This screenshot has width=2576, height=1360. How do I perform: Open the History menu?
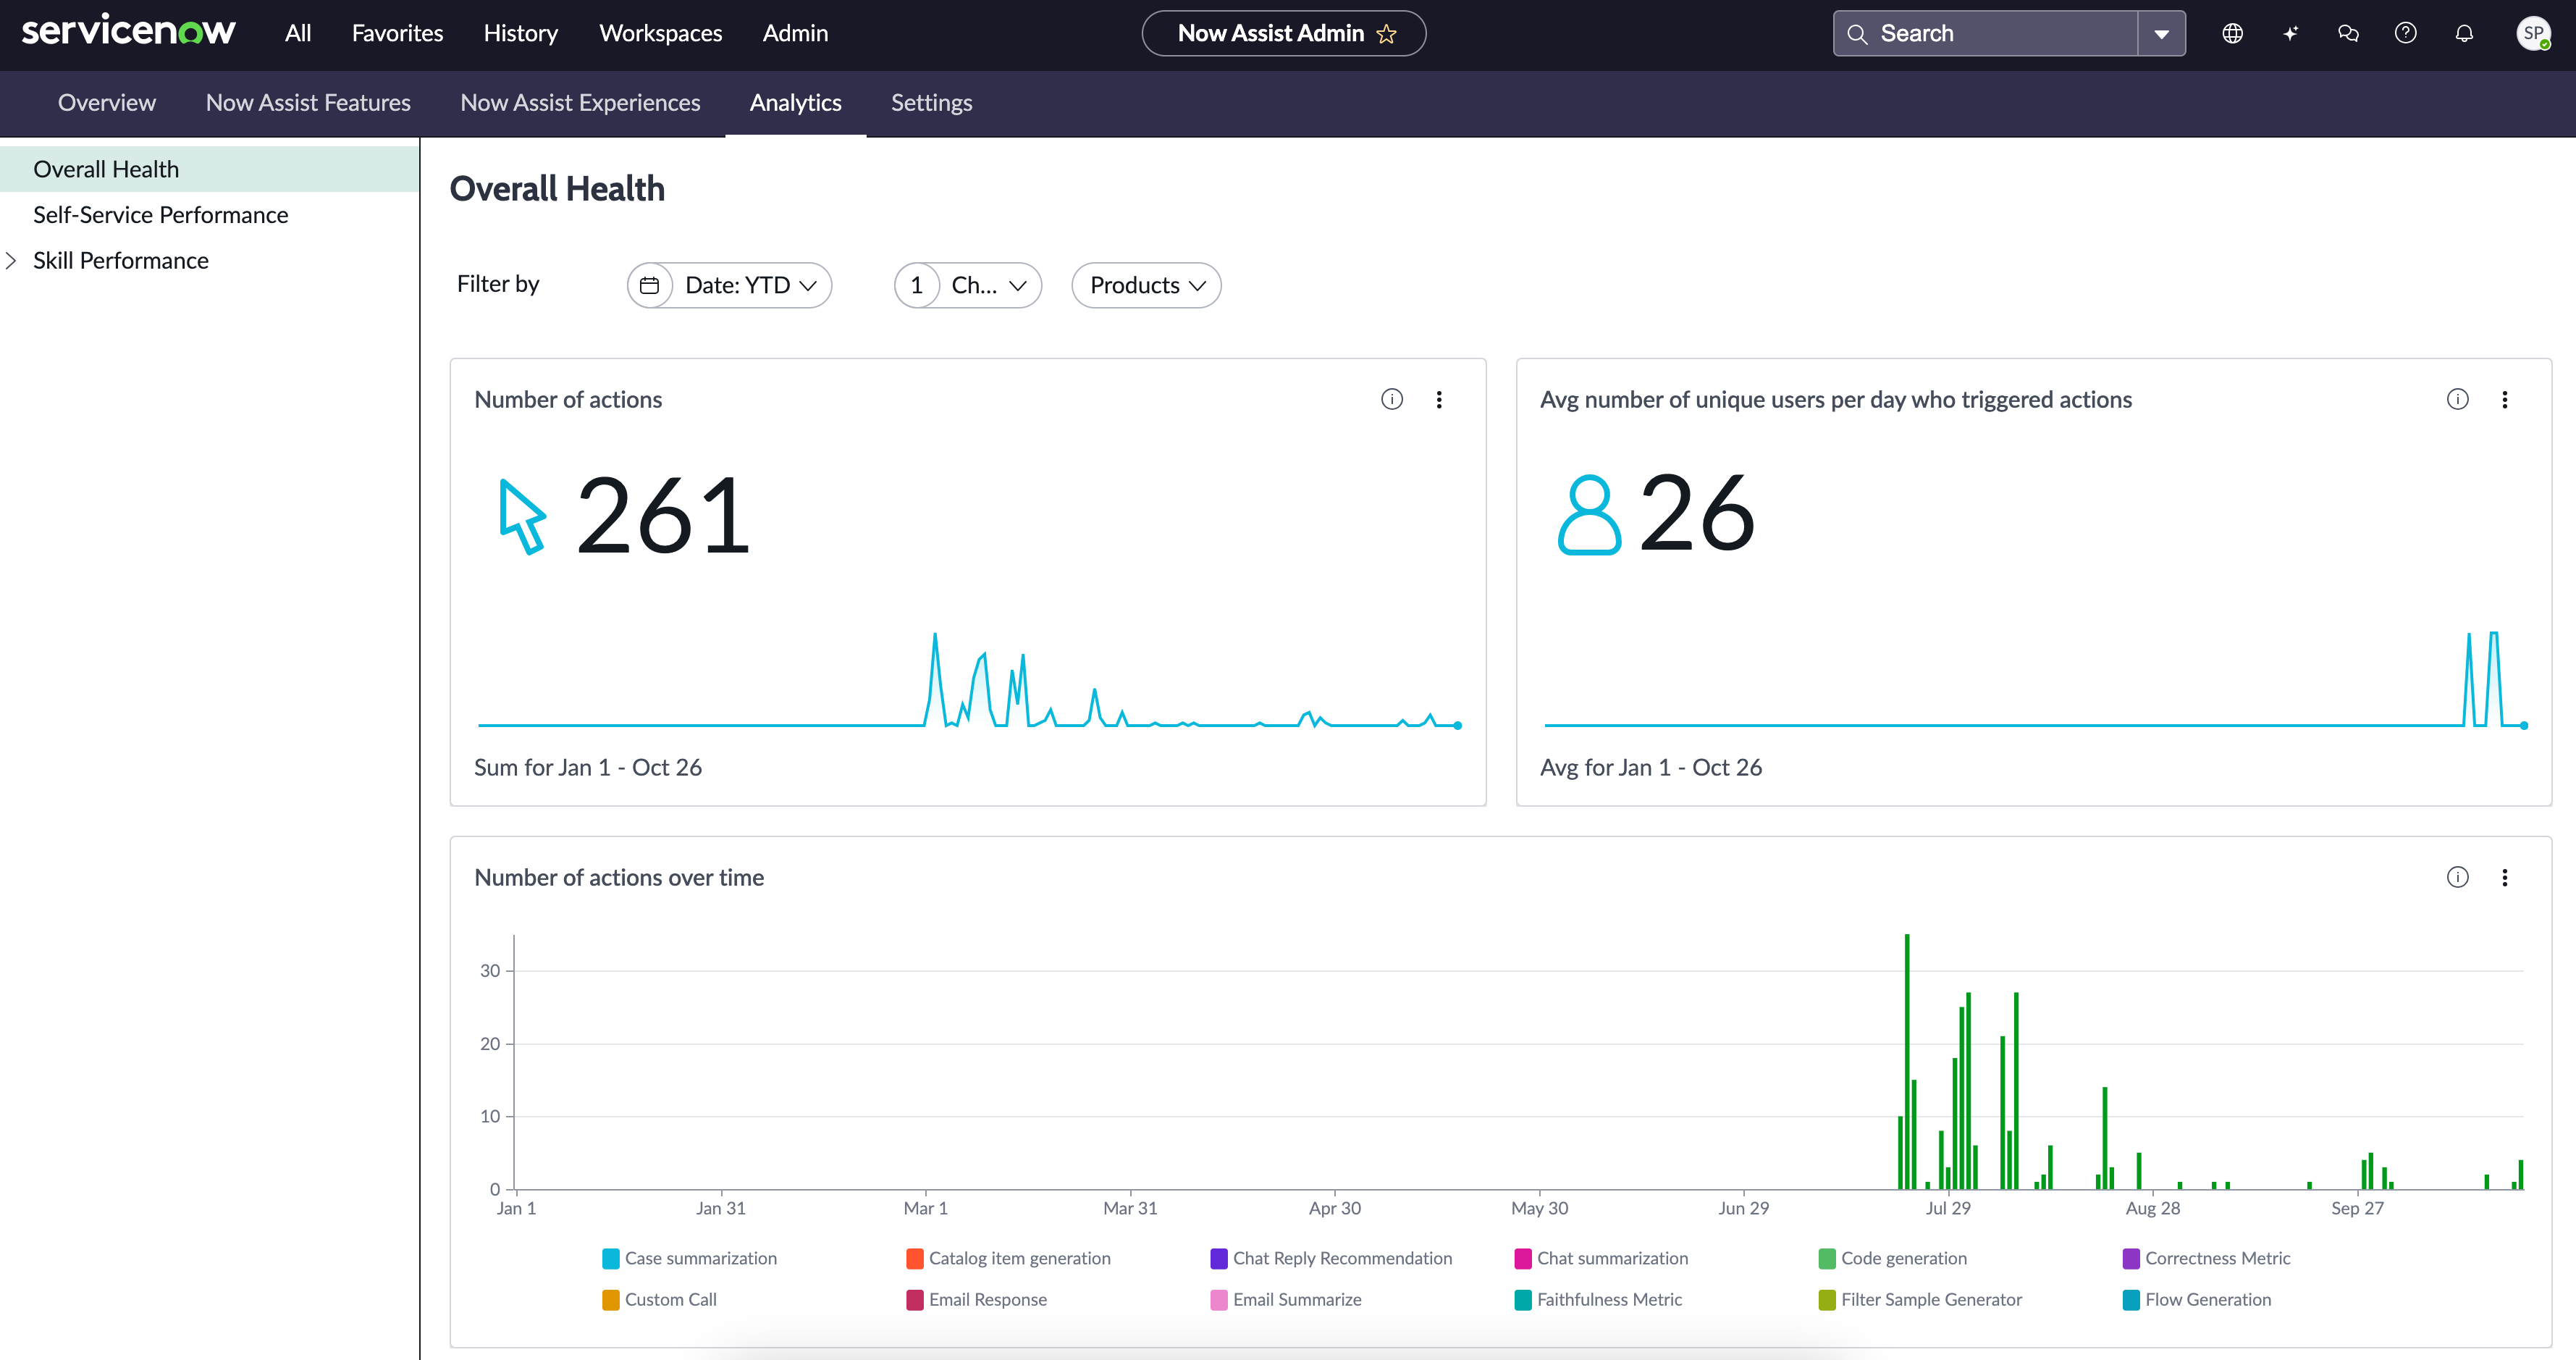pos(521,33)
